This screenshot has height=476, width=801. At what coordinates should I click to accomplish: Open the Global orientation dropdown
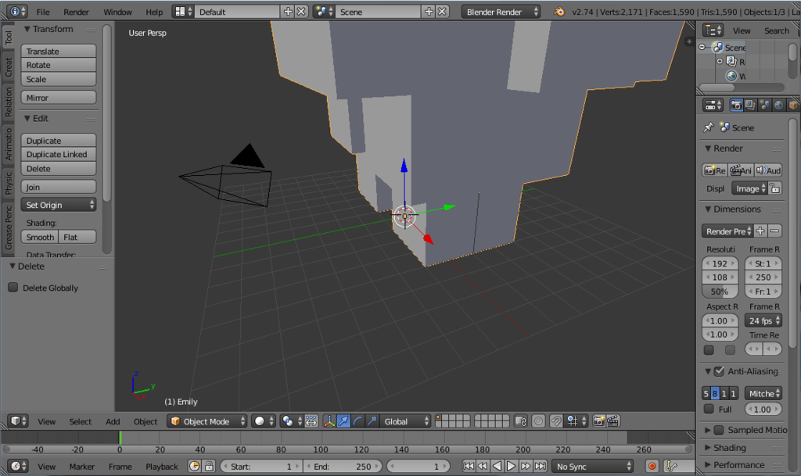pyautogui.click(x=405, y=421)
